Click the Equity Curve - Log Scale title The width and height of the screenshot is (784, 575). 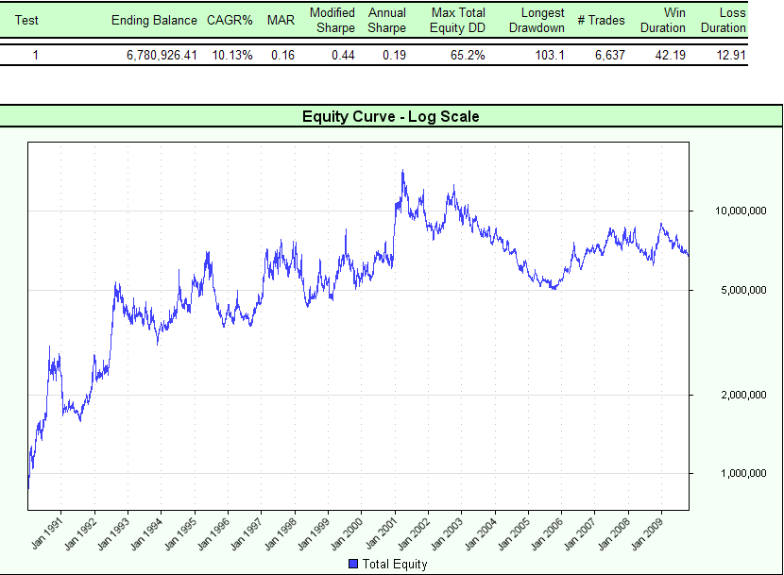pos(391,117)
